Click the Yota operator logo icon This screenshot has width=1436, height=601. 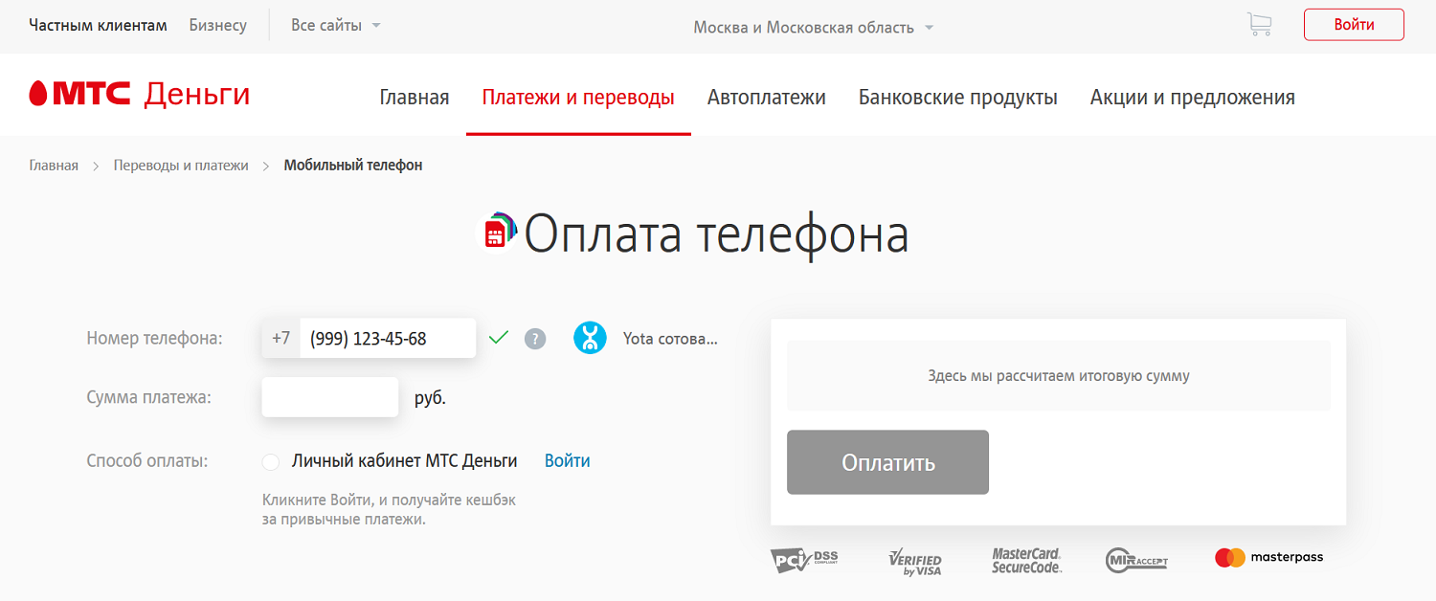(590, 338)
